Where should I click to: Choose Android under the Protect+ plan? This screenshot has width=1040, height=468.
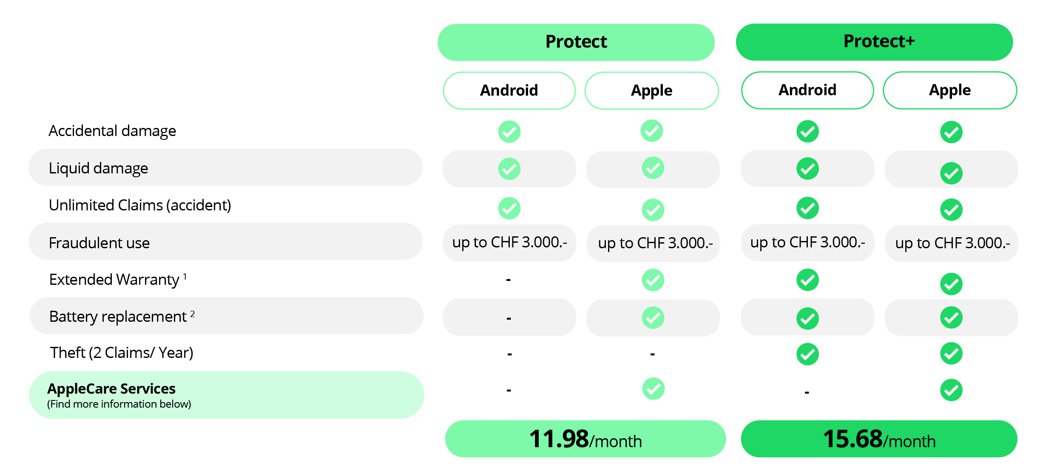click(x=807, y=90)
